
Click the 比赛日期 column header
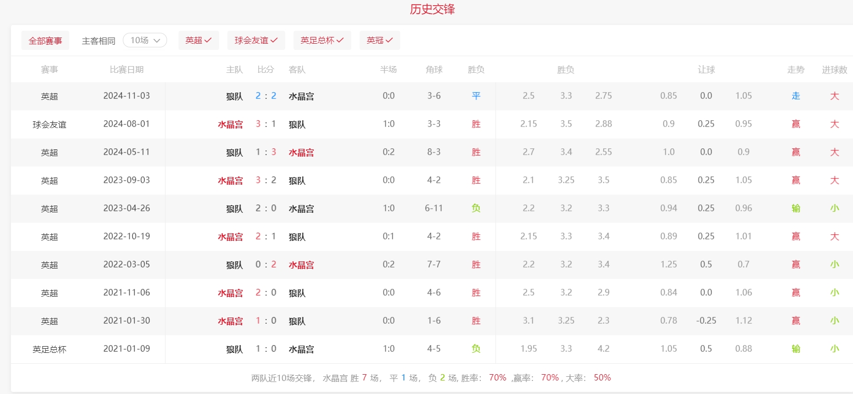[126, 69]
